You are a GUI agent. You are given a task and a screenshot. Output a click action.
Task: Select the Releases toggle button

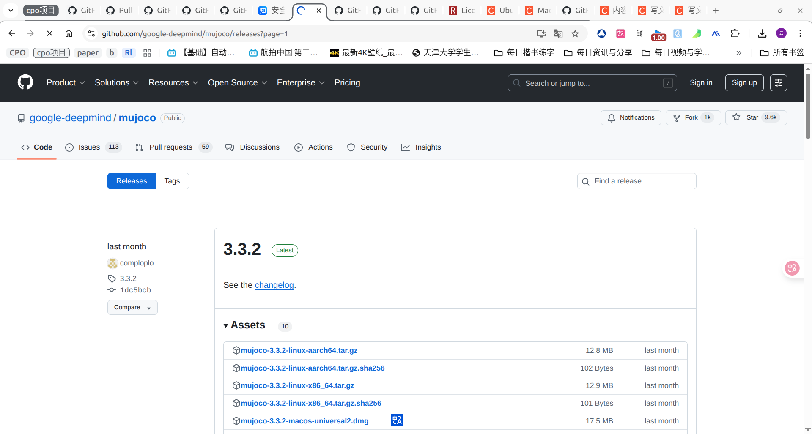132,181
